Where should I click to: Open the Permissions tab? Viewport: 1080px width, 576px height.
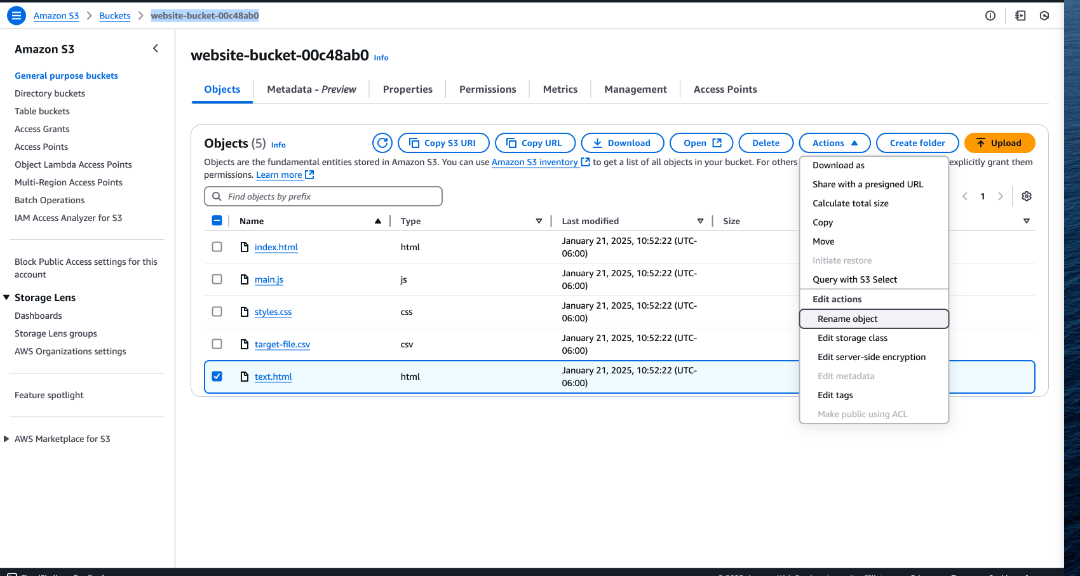[x=488, y=90]
